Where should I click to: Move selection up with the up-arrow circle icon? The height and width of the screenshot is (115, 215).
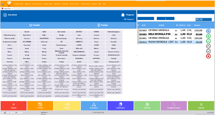(x=208, y=46)
